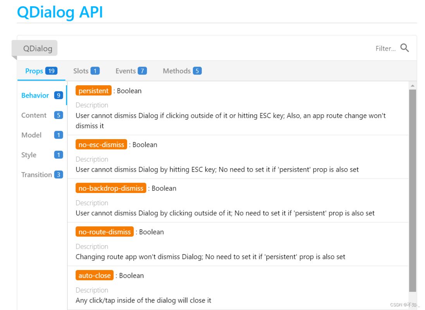The image size is (425, 310).
Task: Select the Transition category
Action: [42, 174]
